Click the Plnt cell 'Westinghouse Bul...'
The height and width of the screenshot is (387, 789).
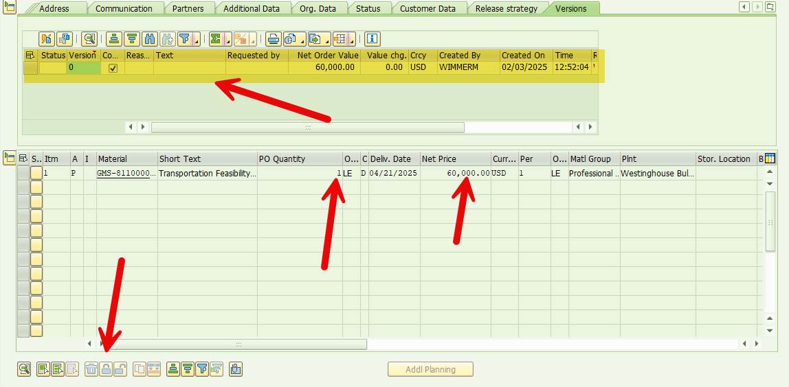[658, 173]
